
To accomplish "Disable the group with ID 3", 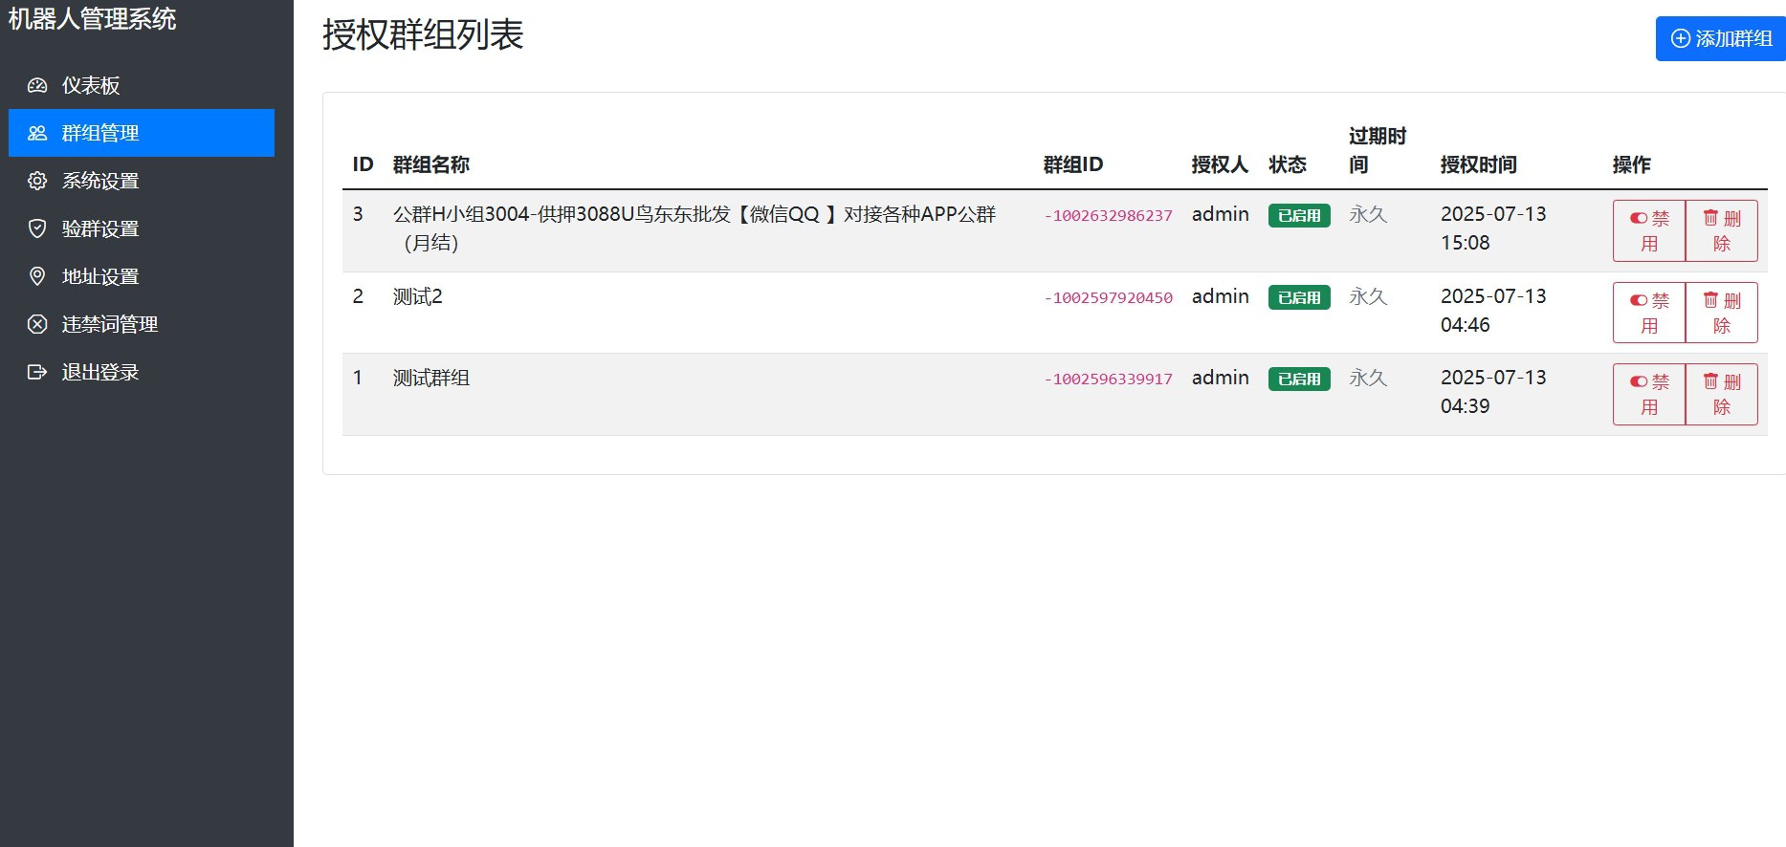I will pos(1648,230).
